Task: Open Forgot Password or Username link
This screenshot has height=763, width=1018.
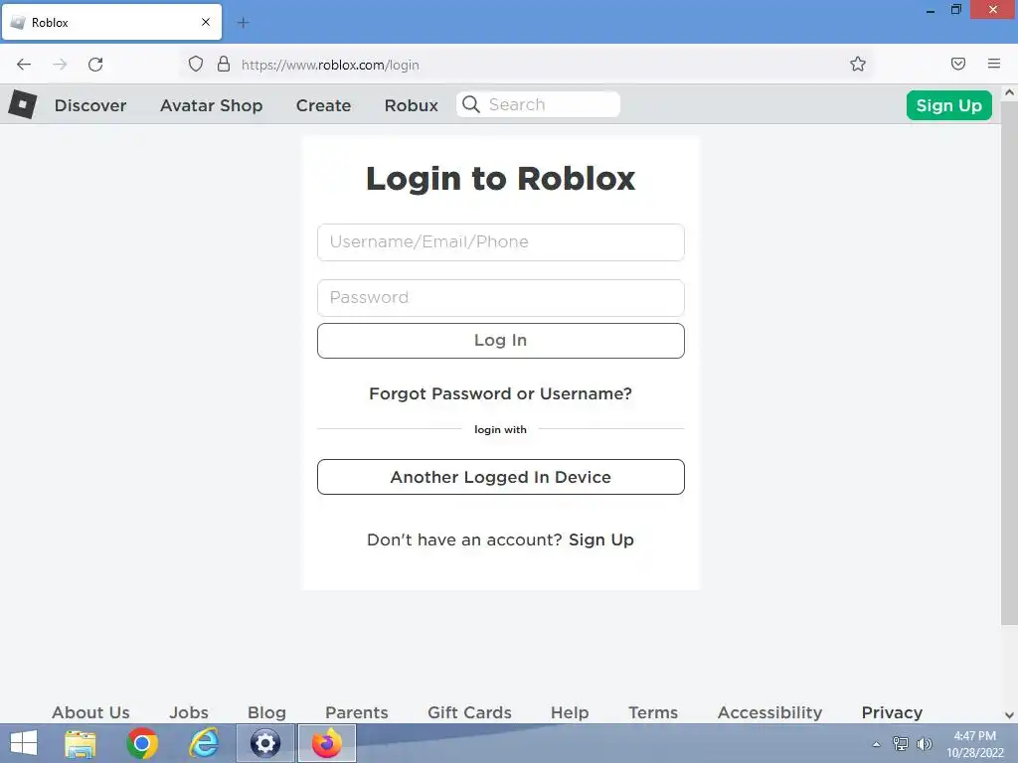Action: coord(501,393)
